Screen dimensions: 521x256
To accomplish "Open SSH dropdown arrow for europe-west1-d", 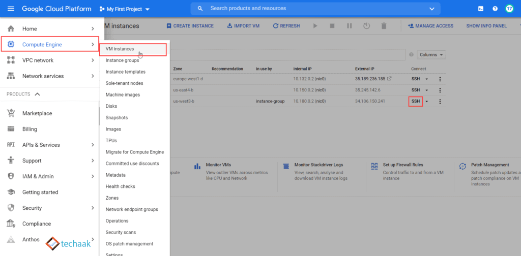I will 427,79.
